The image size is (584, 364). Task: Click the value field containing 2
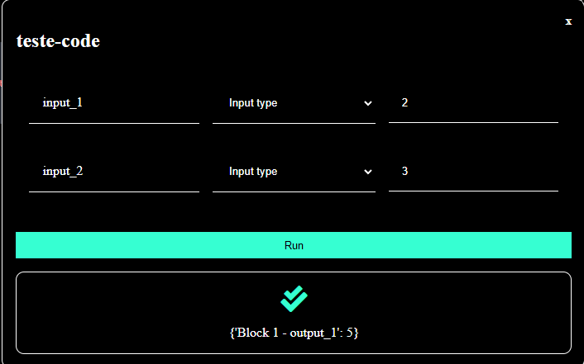(x=473, y=103)
